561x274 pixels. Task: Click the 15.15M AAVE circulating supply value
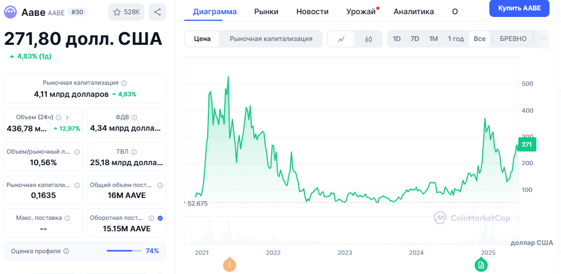(x=127, y=229)
